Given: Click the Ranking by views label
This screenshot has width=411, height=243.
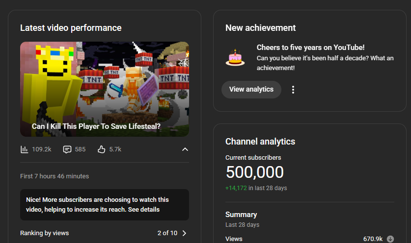Looking at the screenshot, I should [45, 233].
